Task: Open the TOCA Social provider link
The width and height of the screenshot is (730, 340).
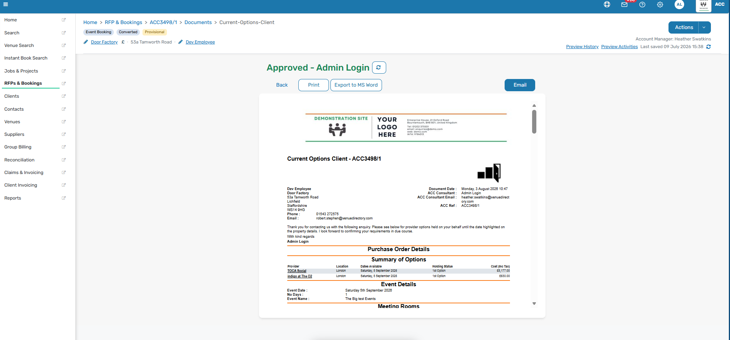Action: 297,271
